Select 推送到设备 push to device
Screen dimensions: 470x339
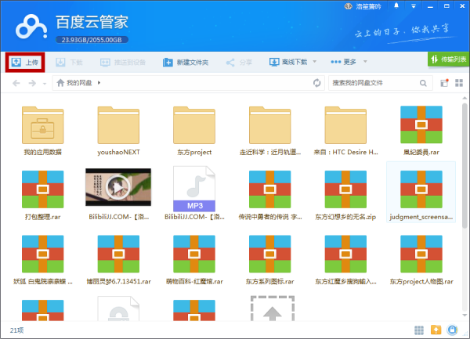point(123,62)
